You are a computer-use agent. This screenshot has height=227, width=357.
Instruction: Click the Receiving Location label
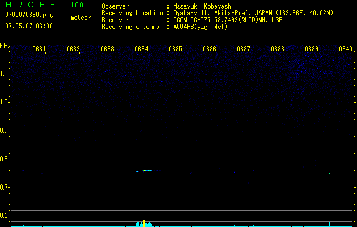click(132, 13)
